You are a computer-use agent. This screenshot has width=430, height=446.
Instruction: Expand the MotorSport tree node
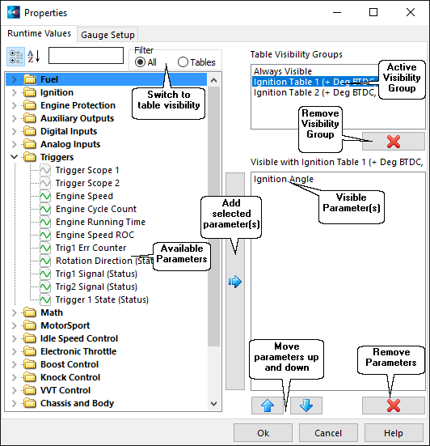tap(15, 325)
